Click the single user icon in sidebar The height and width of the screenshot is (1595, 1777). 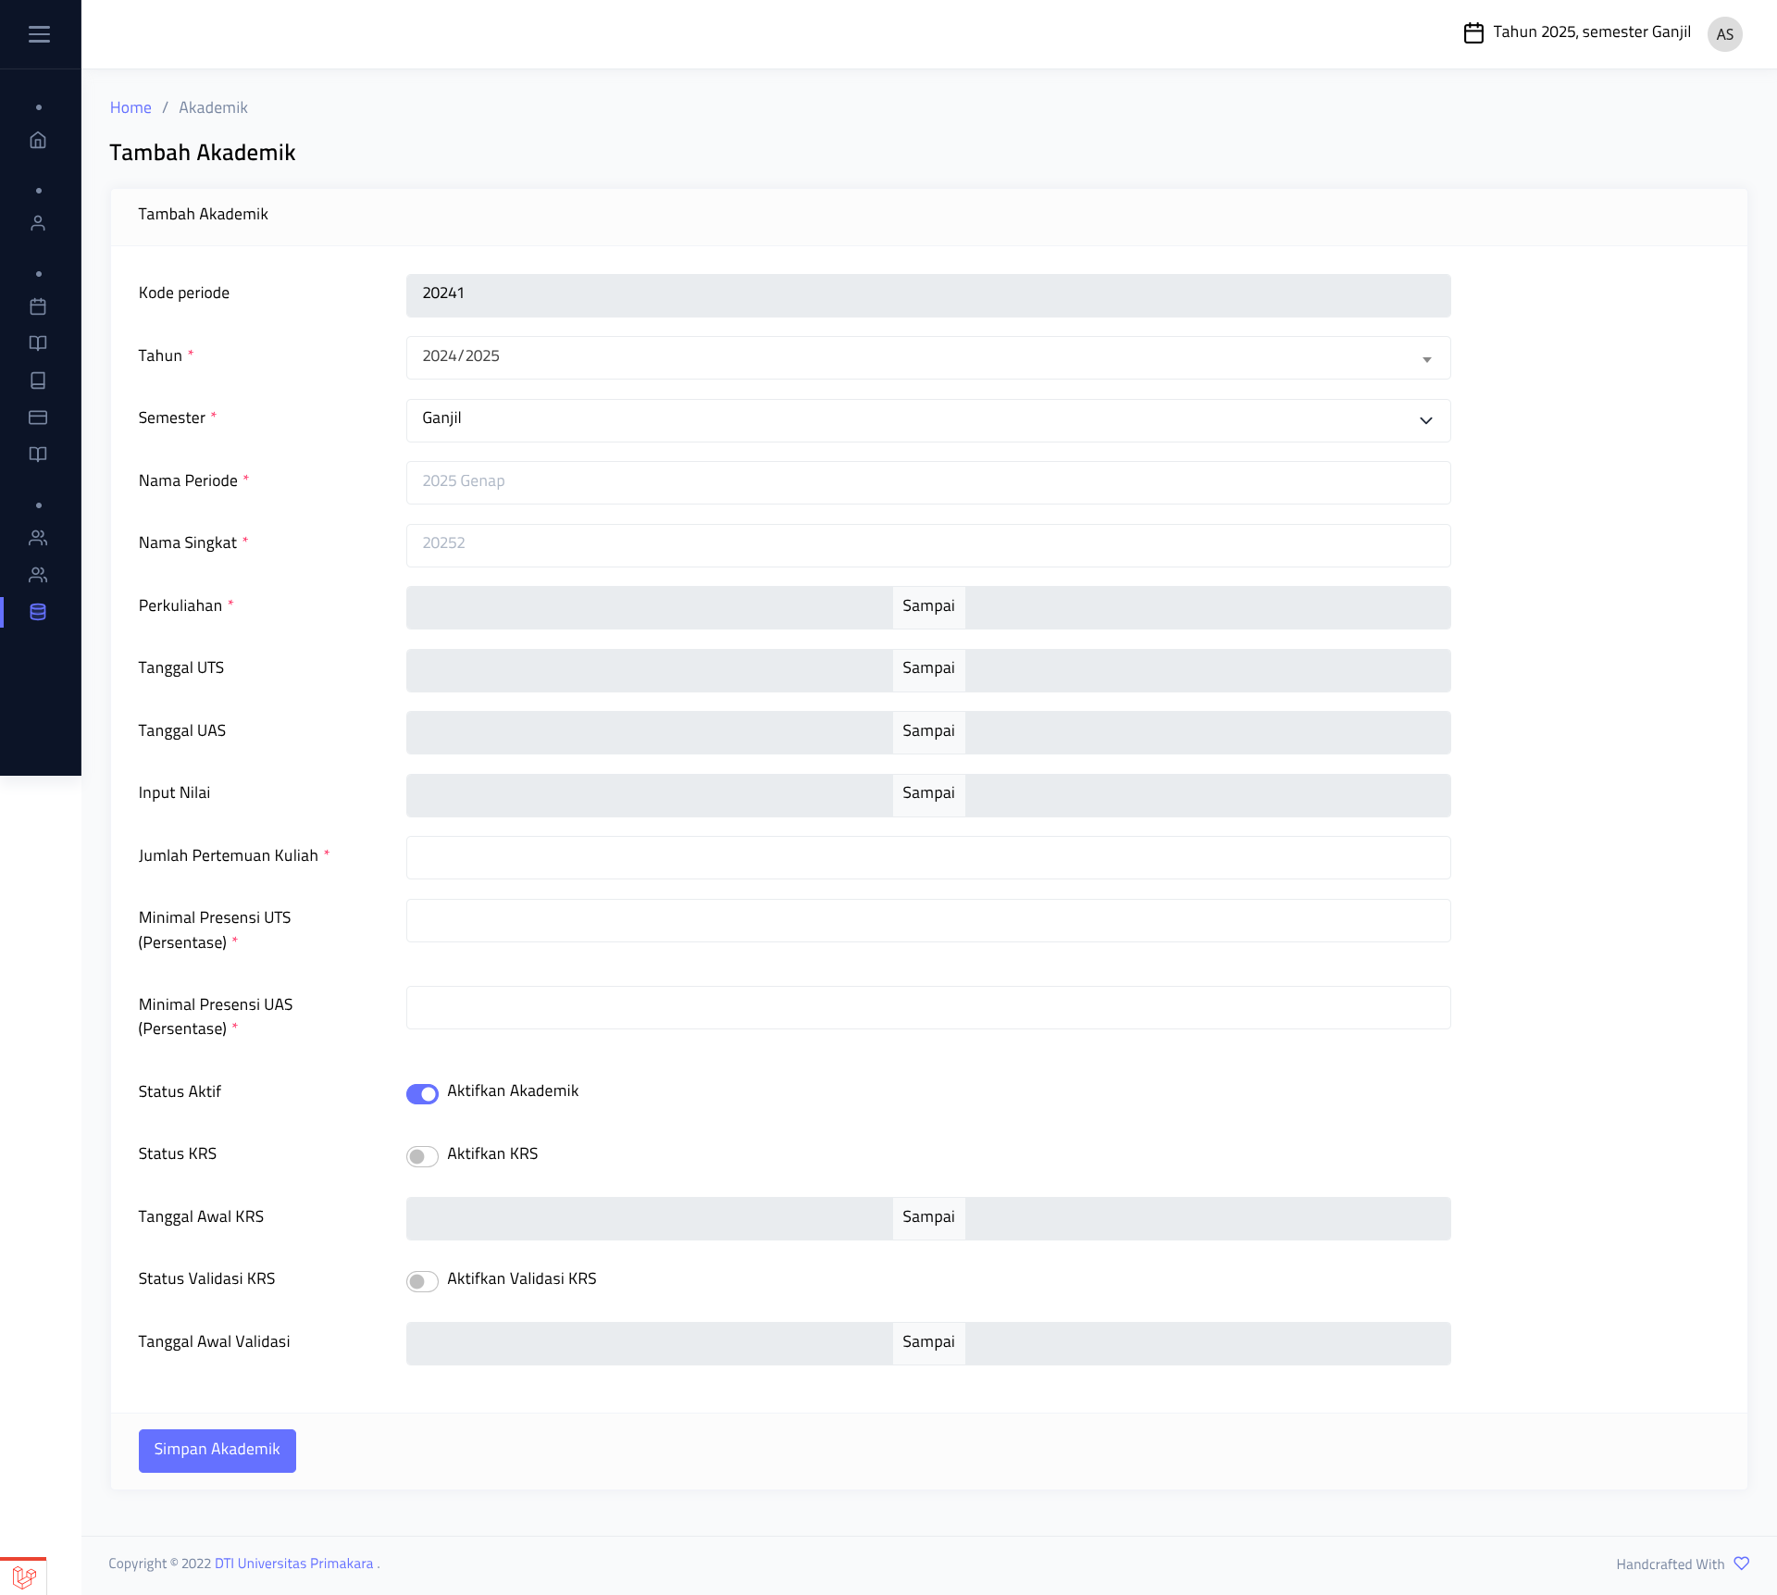(x=38, y=223)
